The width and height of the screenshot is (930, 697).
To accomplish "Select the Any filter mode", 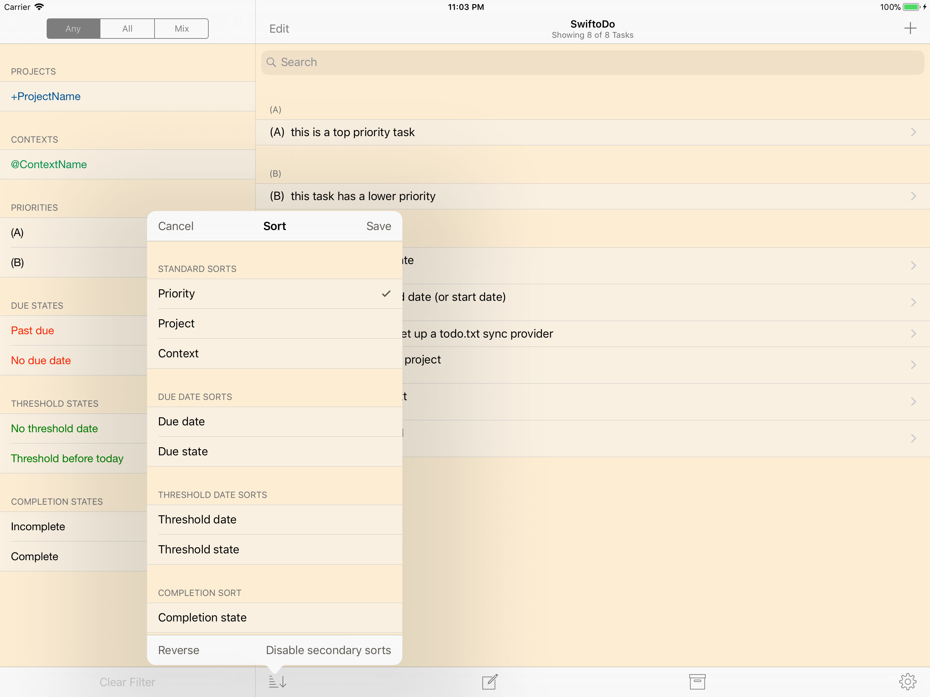I will [x=73, y=29].
